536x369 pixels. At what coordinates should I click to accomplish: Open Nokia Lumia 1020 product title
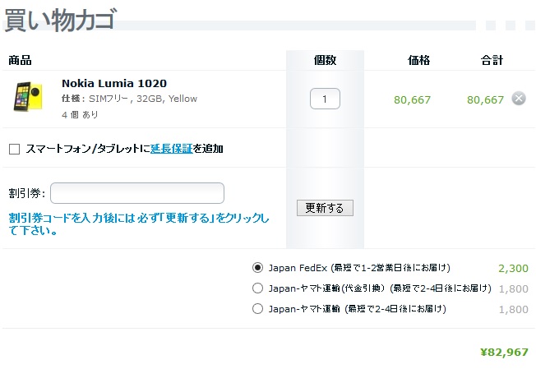[114, 83]
